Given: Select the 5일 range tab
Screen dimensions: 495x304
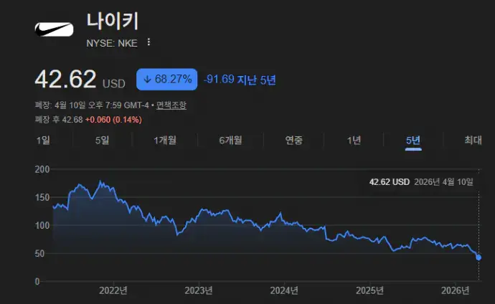Looking at the screenshot, I should (103, 140).
